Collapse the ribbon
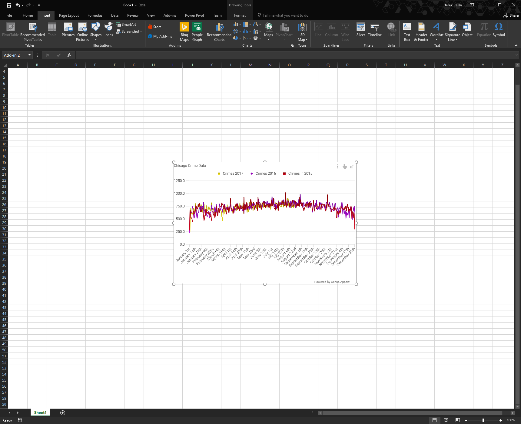This screenshot has width=521, height=424. 516,45
